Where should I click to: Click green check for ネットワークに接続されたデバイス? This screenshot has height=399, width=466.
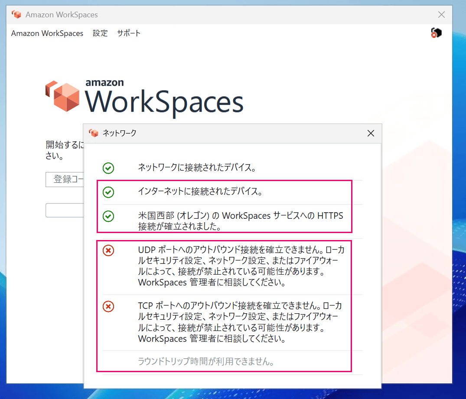108,168
